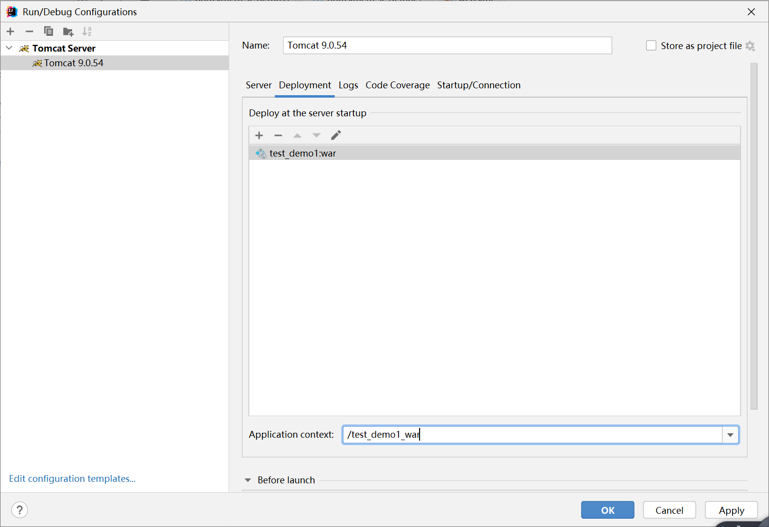Copy the selected configuration

49,31
